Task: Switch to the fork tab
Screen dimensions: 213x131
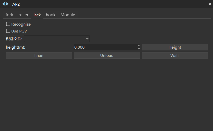Action: coord(9,15)
